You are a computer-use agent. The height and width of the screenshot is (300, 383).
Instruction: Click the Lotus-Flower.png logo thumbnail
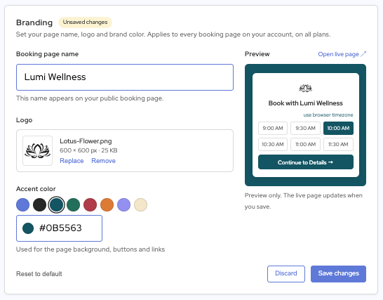(x=38, y=151)
